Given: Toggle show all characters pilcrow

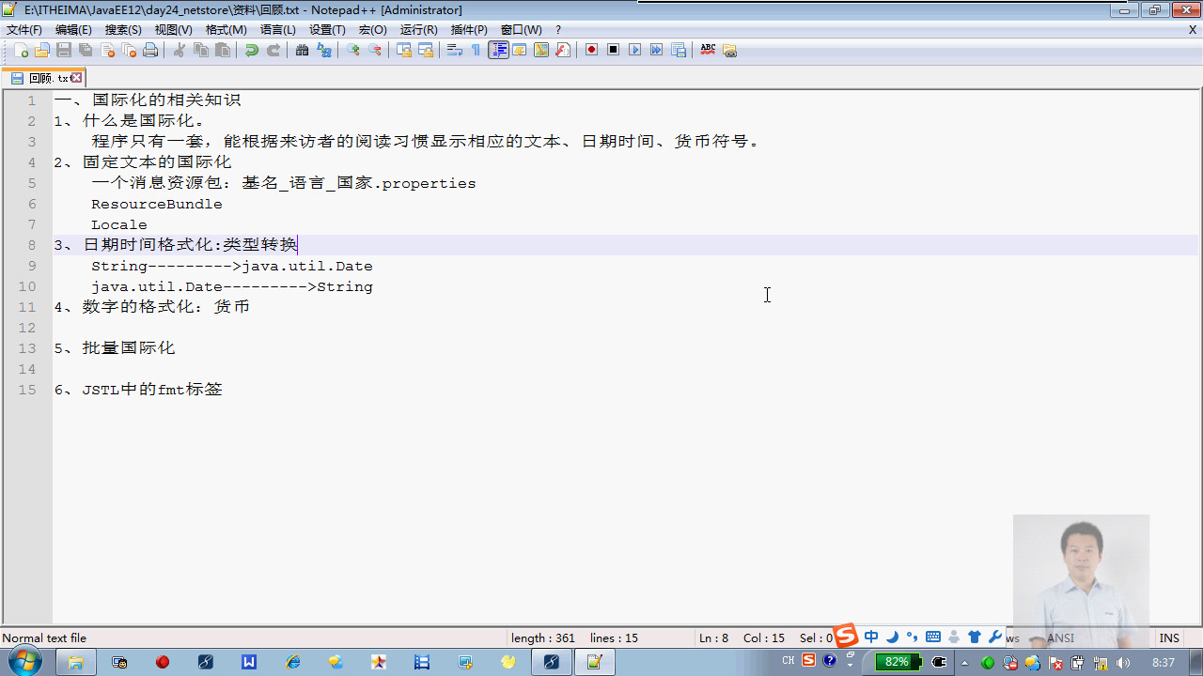Looking at the screenshot, I should 477,50.
